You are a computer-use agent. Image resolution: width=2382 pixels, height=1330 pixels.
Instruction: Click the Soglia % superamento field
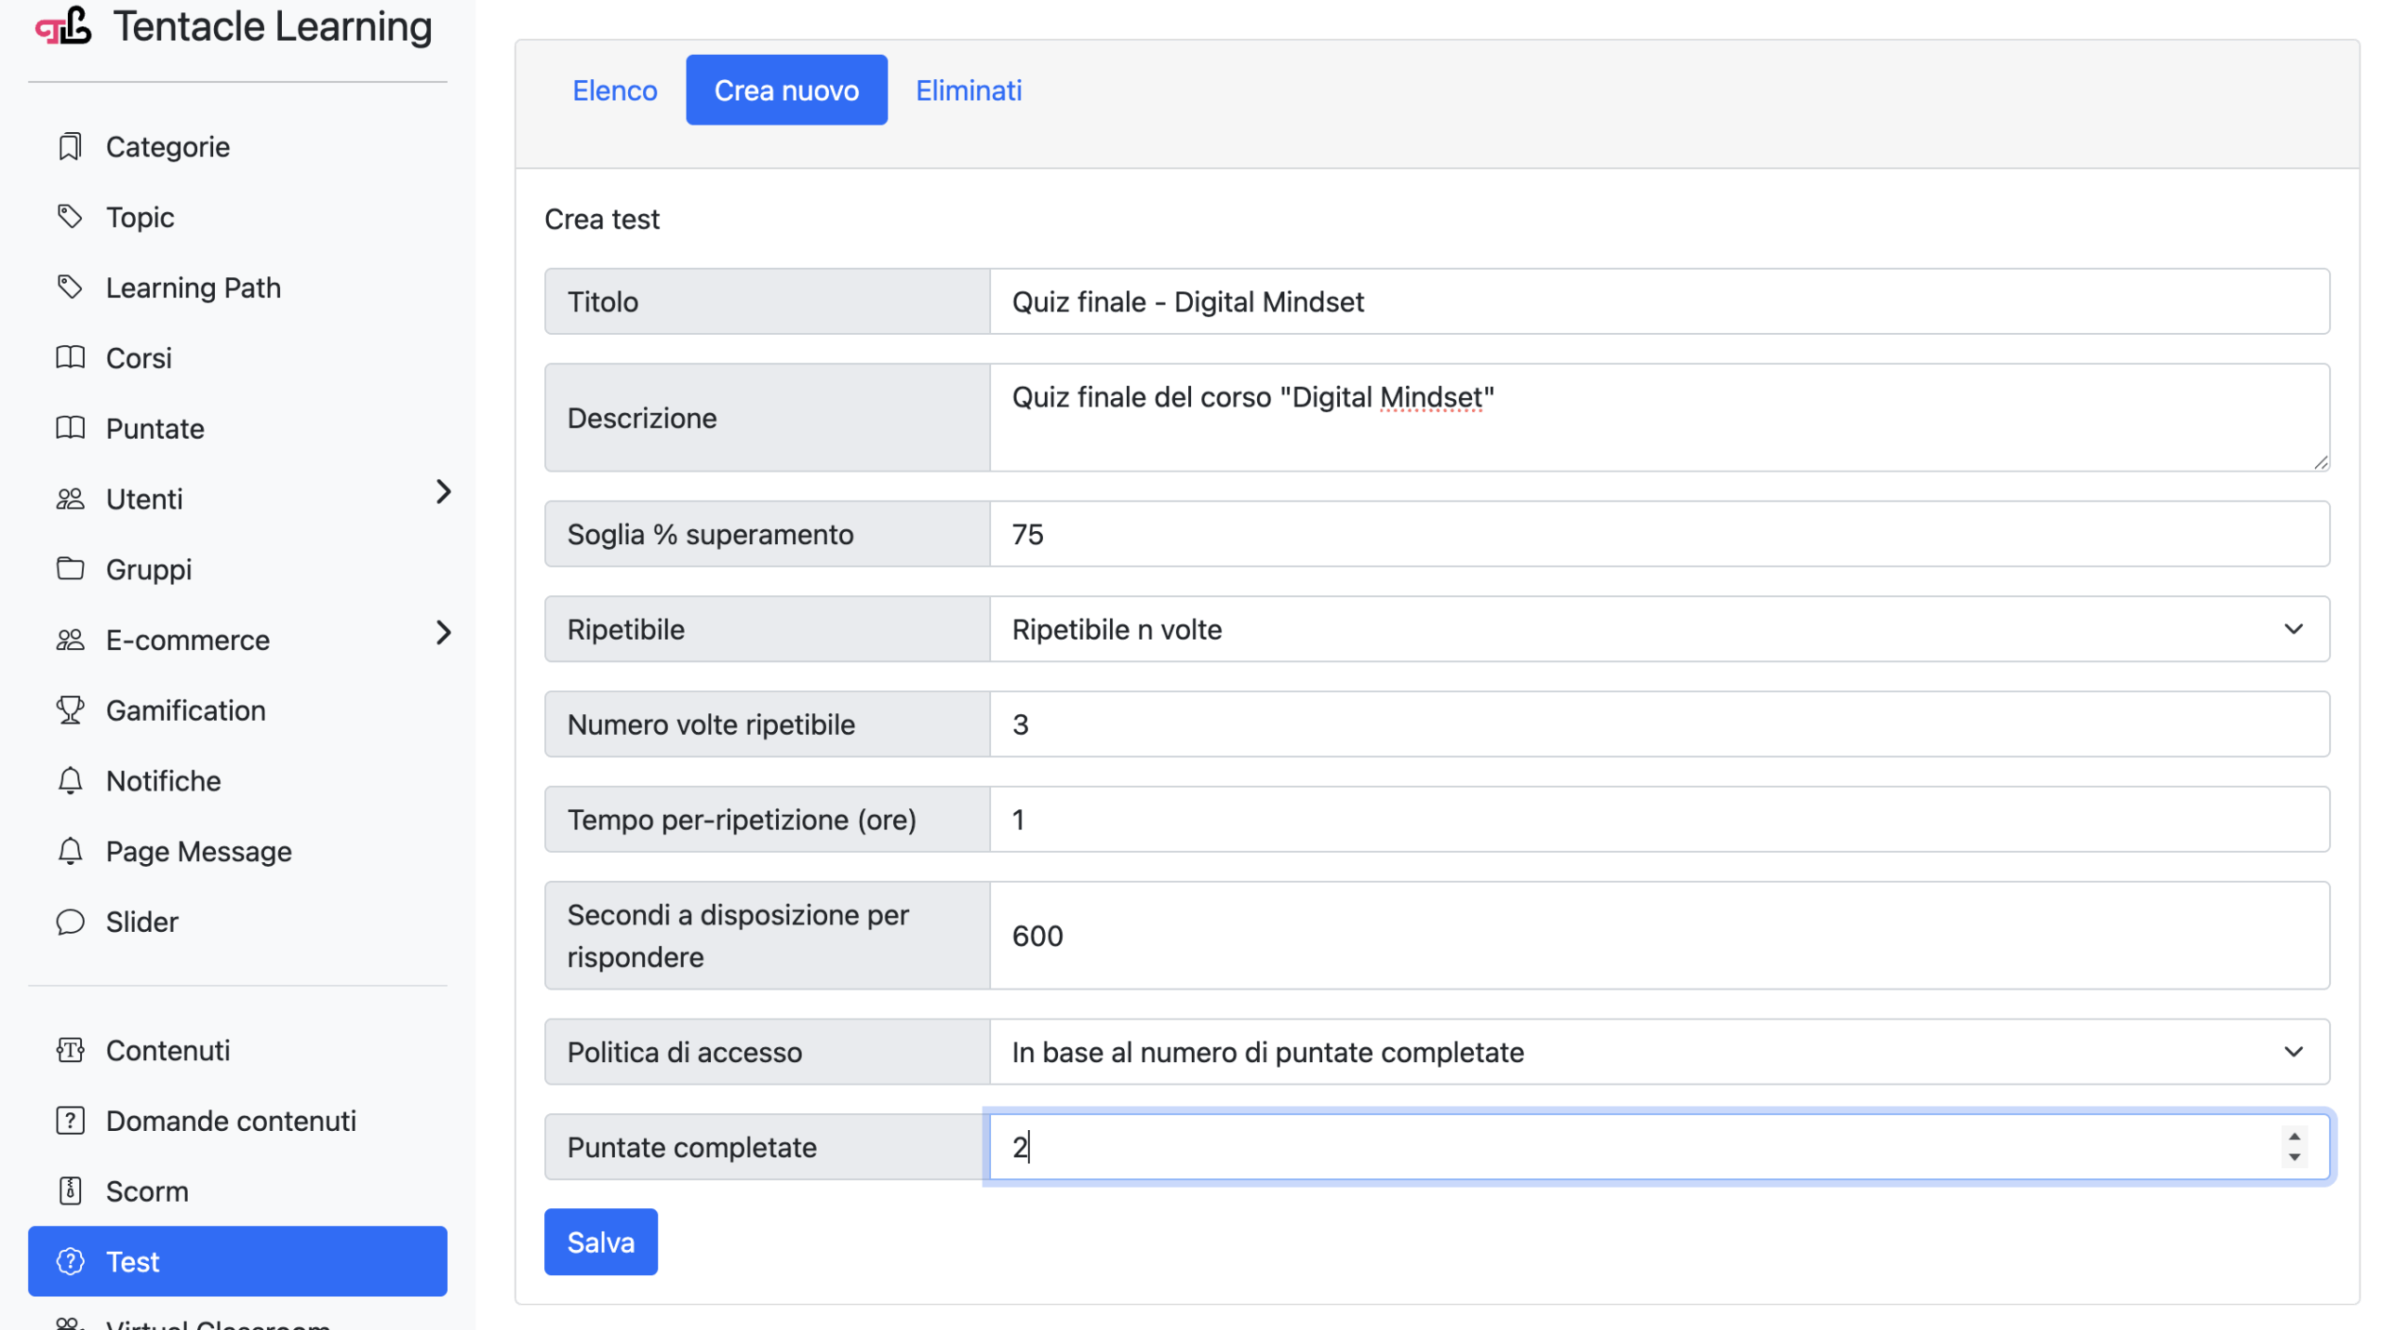(1658, 535)
